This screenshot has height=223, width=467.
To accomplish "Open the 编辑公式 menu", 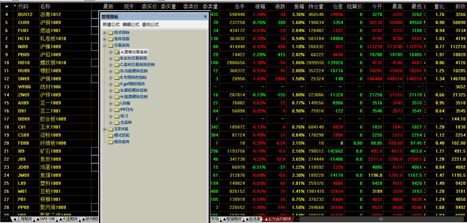I will (131, 24).
